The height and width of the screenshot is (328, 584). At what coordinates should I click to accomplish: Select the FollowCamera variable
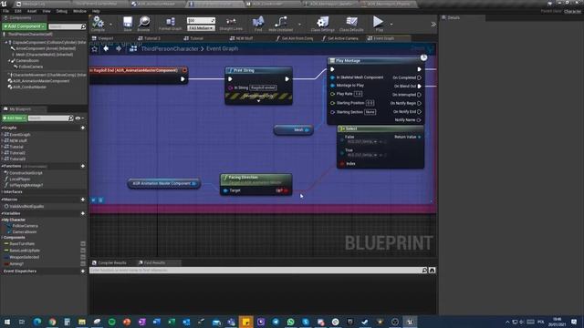(25, 226)
